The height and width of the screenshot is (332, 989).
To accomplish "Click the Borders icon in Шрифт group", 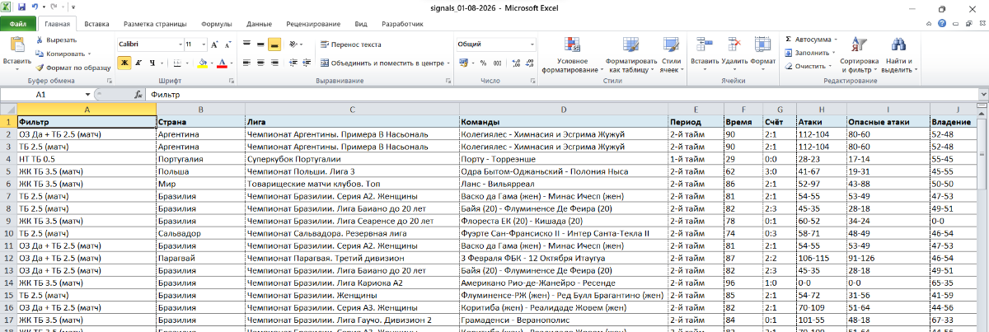I will pos(178,63).
